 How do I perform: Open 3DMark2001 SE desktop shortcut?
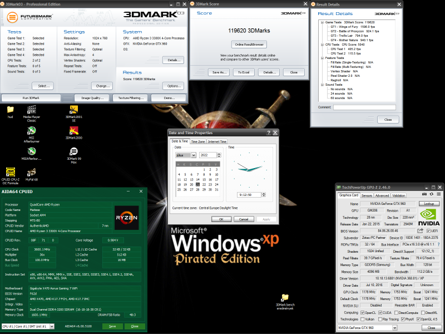click(74, 114)
